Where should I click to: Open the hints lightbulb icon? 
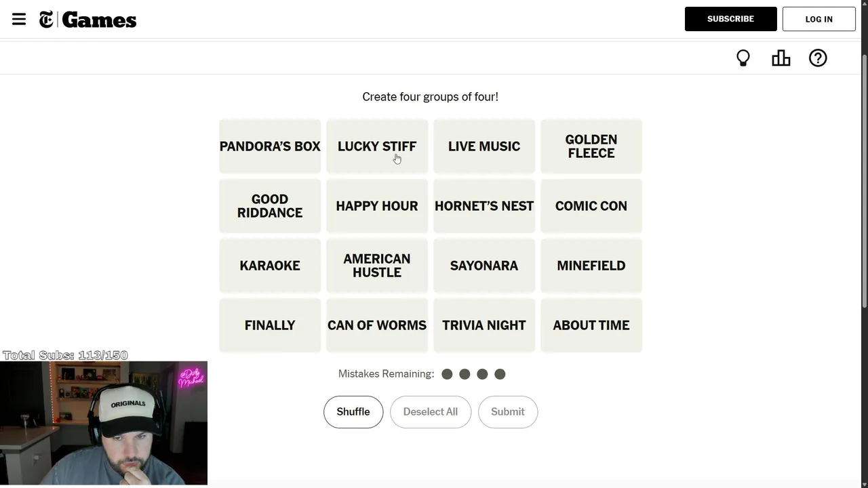click(x=743, y=58)
